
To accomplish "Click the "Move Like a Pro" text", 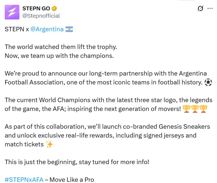I will 72,180.
